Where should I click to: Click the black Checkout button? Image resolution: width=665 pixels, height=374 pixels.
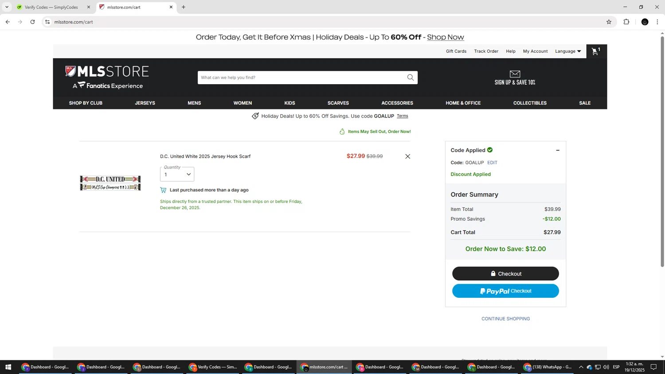tap(505, 274)
